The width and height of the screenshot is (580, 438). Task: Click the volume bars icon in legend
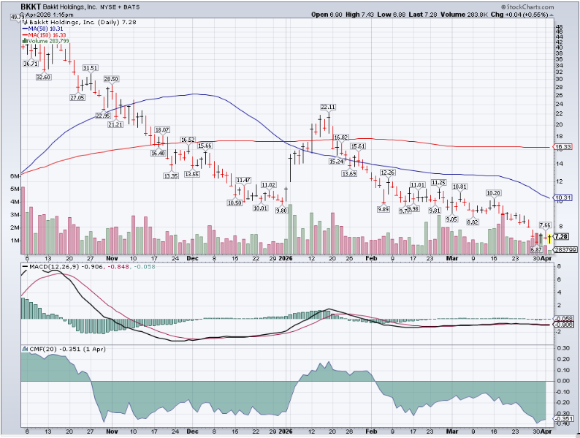pyautogui.click(x=23, y=41)
